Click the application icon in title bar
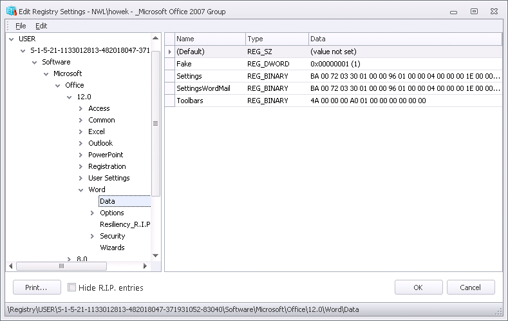The image size is (508, 321). [x=12, y=12]
